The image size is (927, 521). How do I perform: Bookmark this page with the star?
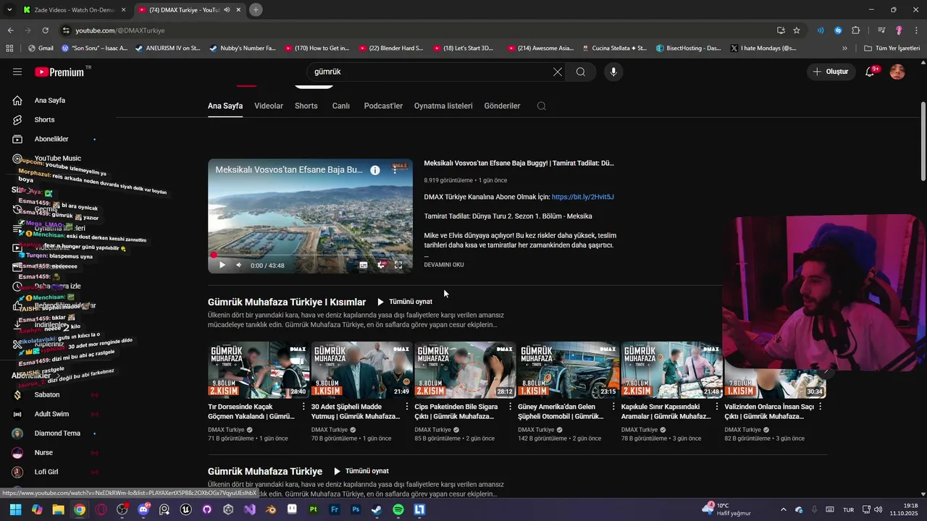pyautogui.click(x=797, y=30)
